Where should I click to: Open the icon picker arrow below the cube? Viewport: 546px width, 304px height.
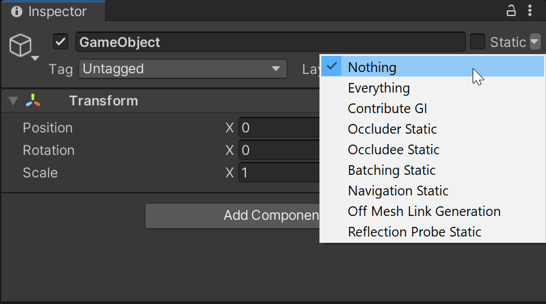[x=34, y=58]
